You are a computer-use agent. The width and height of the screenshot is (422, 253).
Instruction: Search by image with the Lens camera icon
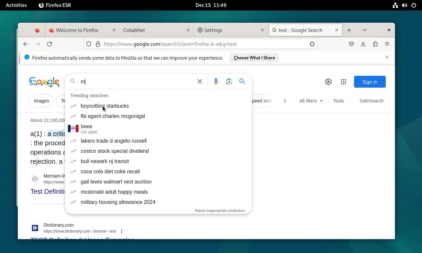point(229,81)
